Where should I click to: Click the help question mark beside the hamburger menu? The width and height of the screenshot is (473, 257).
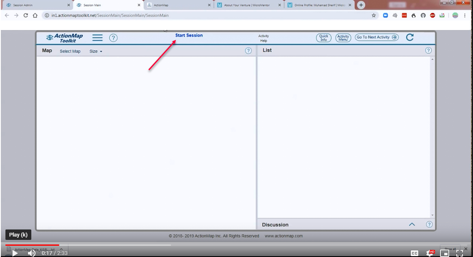tap(113, 38)
